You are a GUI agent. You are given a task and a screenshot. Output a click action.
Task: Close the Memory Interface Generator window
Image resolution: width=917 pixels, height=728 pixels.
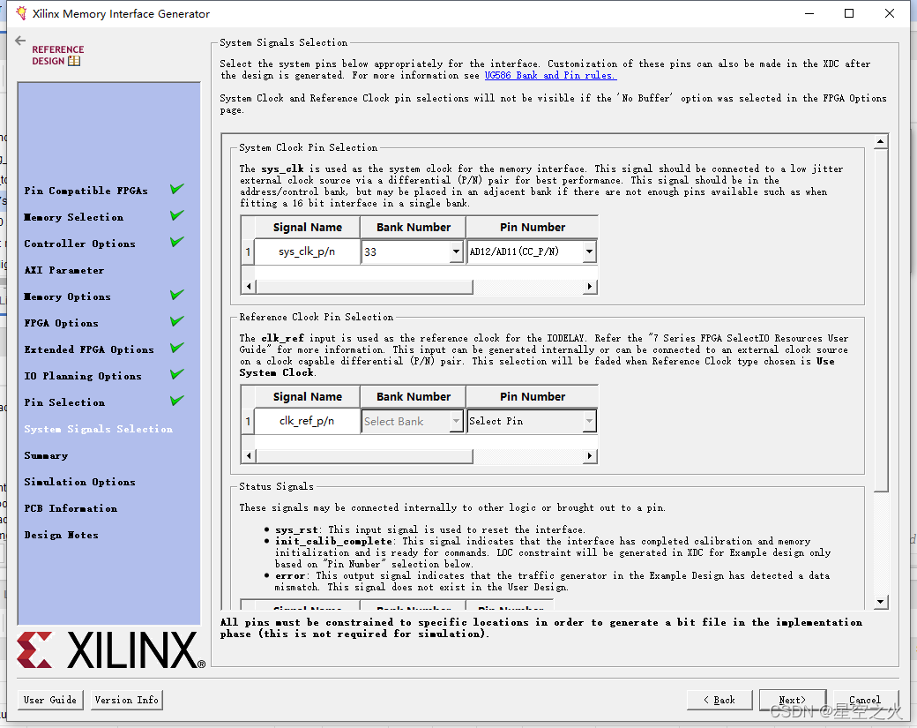890,13
